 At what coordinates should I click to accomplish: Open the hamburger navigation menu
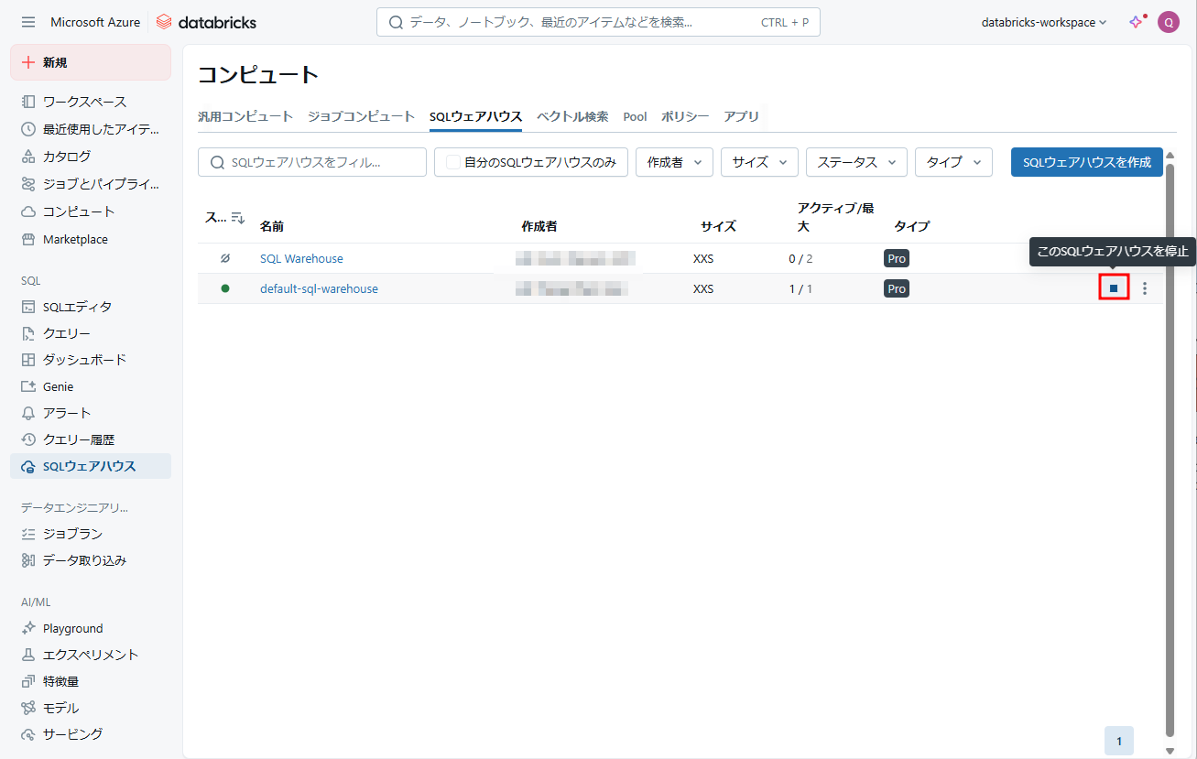28,22
